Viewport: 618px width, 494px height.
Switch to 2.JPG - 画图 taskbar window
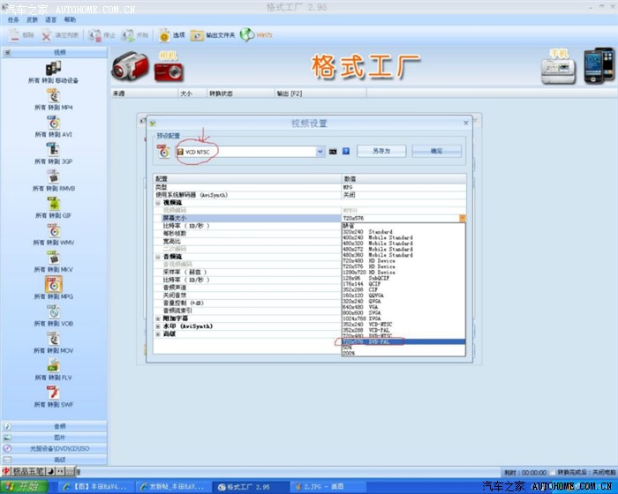(328, 487)
